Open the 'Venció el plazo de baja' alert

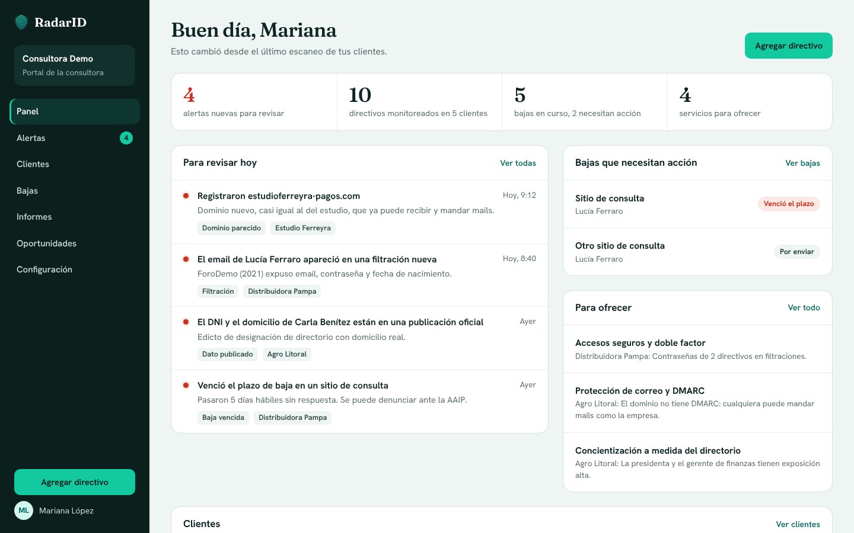[359, 401]
